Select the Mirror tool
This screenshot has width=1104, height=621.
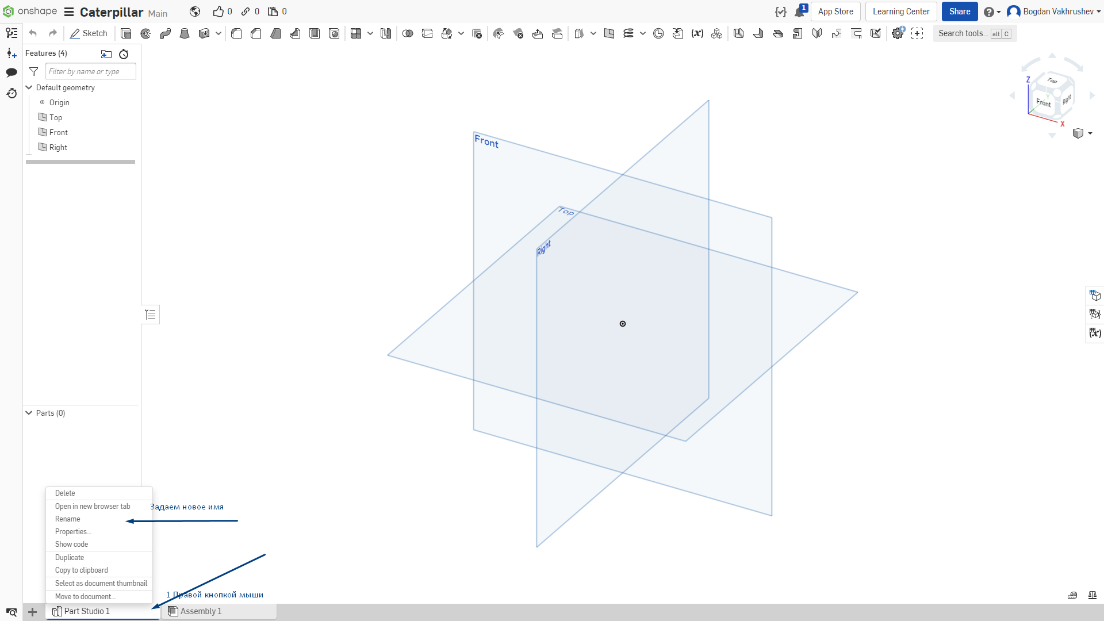386,33
